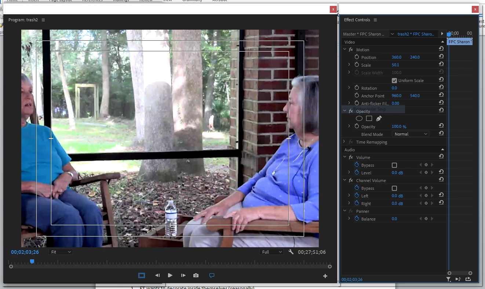Expand the Time Remapping effect
The image size is (485, 289).
coord(344,141)
